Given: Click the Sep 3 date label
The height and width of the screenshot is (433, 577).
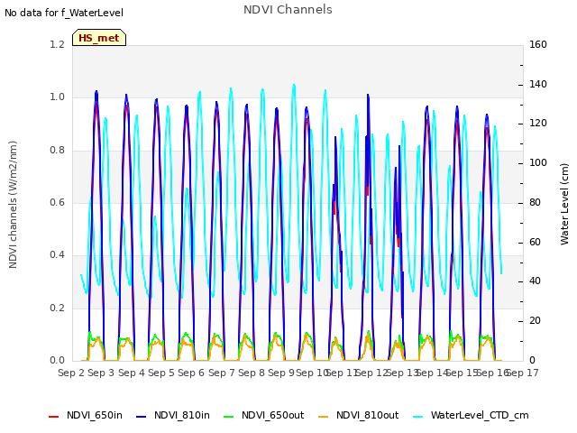Looking at the screenshot, I should click(x=101, y=373).
